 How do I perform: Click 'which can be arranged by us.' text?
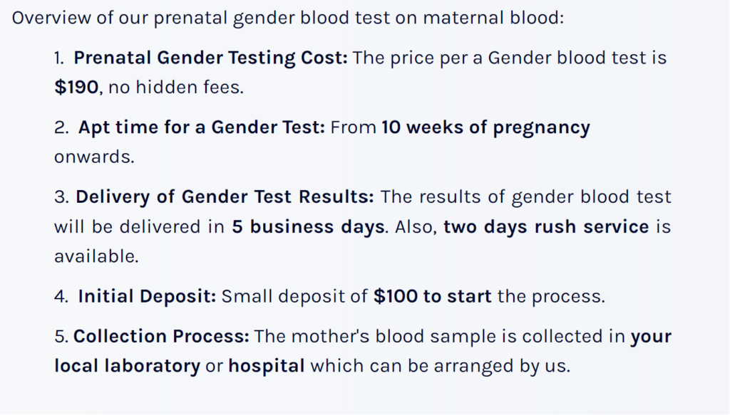[x=440, y=366]
